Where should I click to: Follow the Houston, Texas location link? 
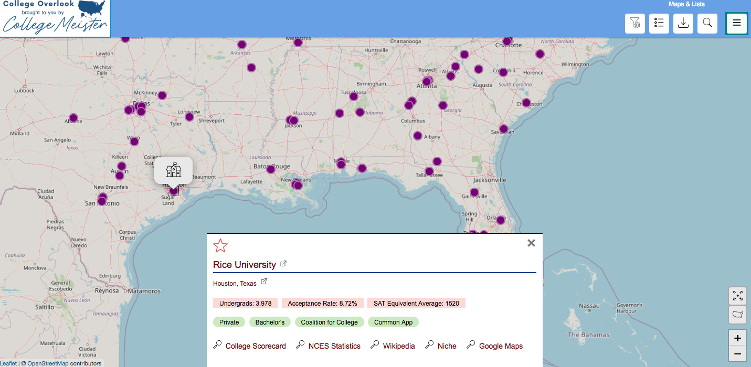pos(235,284)
